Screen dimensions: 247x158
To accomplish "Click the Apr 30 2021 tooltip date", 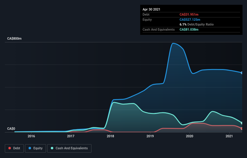I will coord(151,9).
